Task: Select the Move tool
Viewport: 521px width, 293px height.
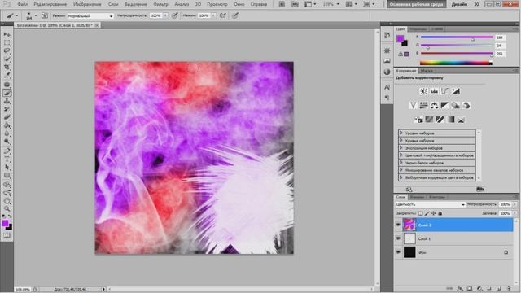Action: [7, 34]
